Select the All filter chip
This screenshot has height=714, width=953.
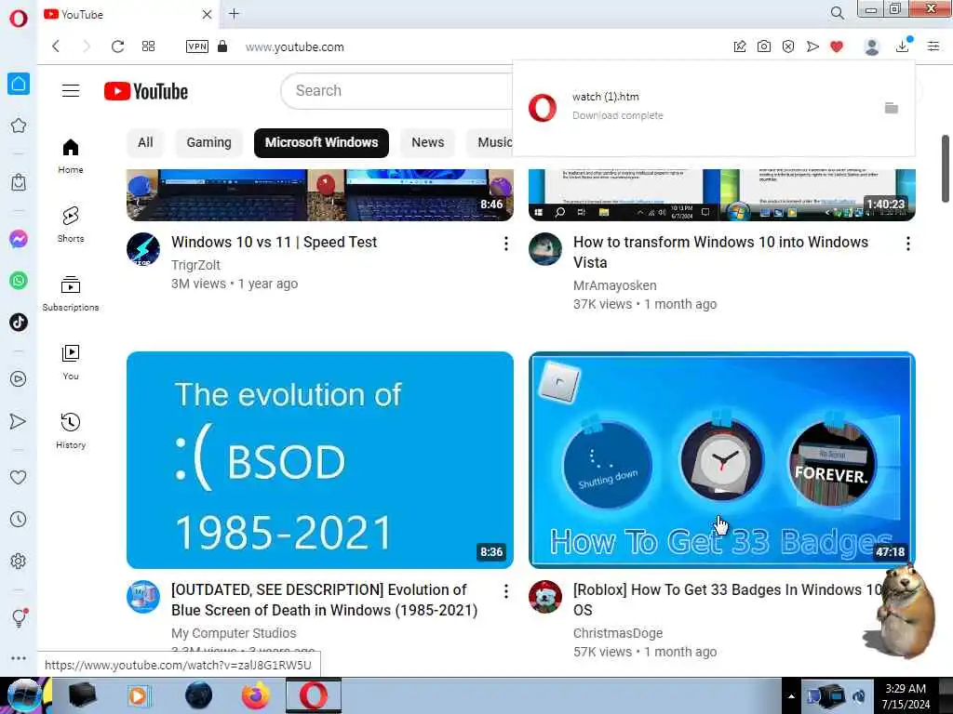(145, 142)
